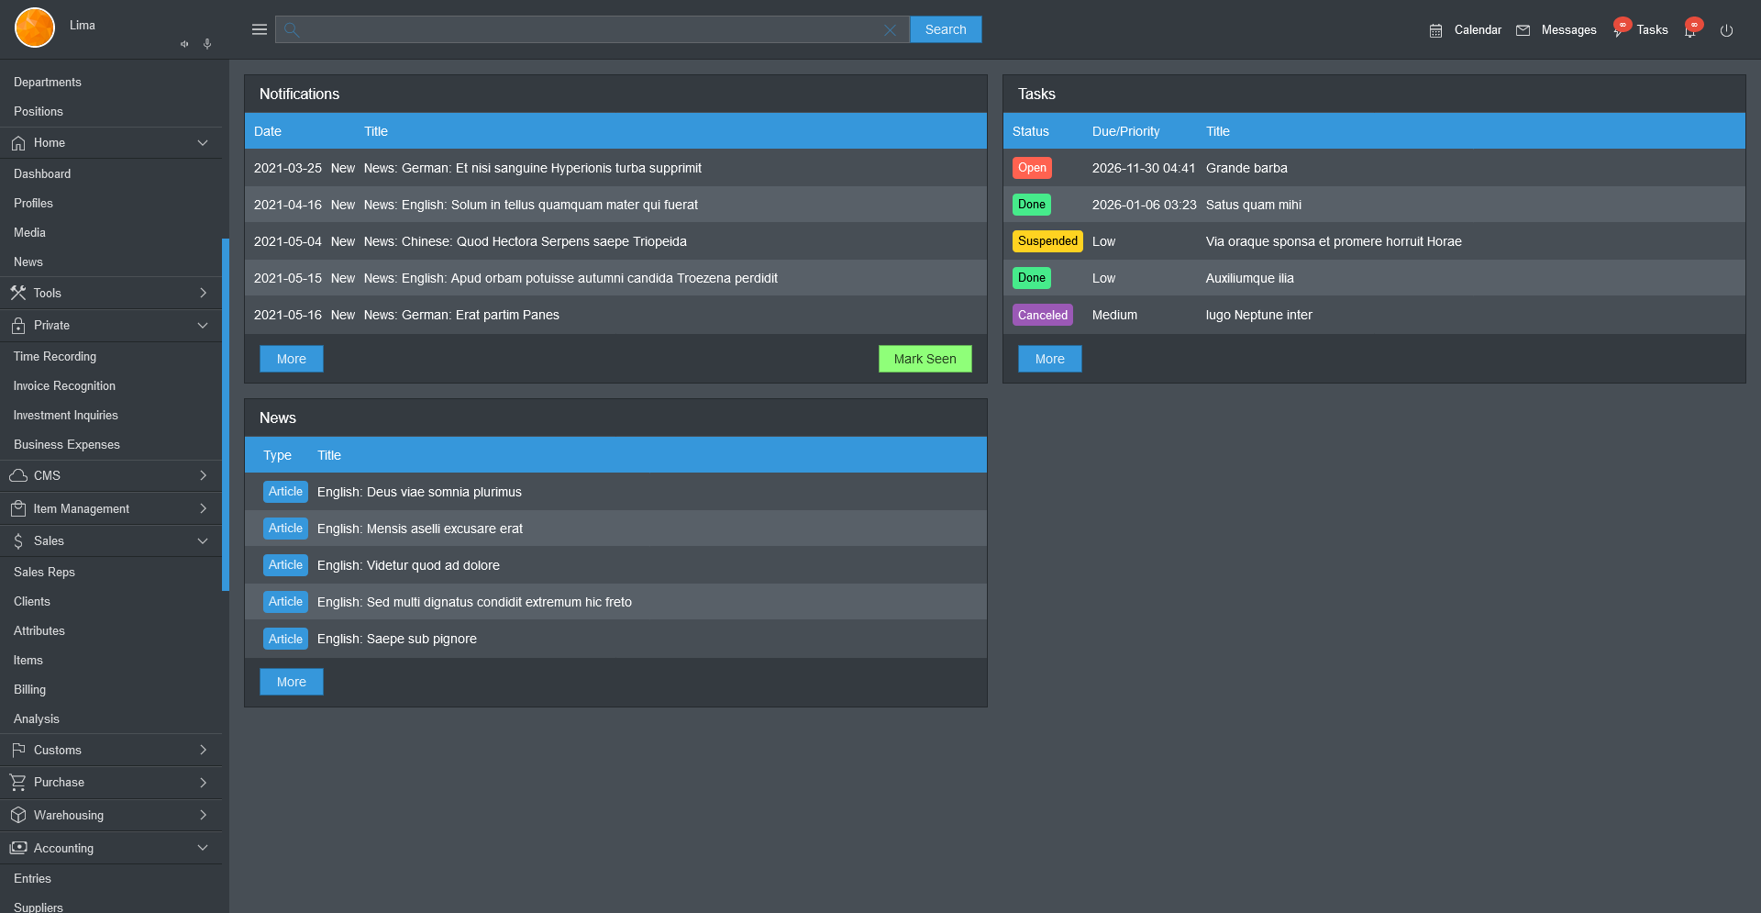
Task: Collapse the Accounting section chevron
Action: (203, 848)
